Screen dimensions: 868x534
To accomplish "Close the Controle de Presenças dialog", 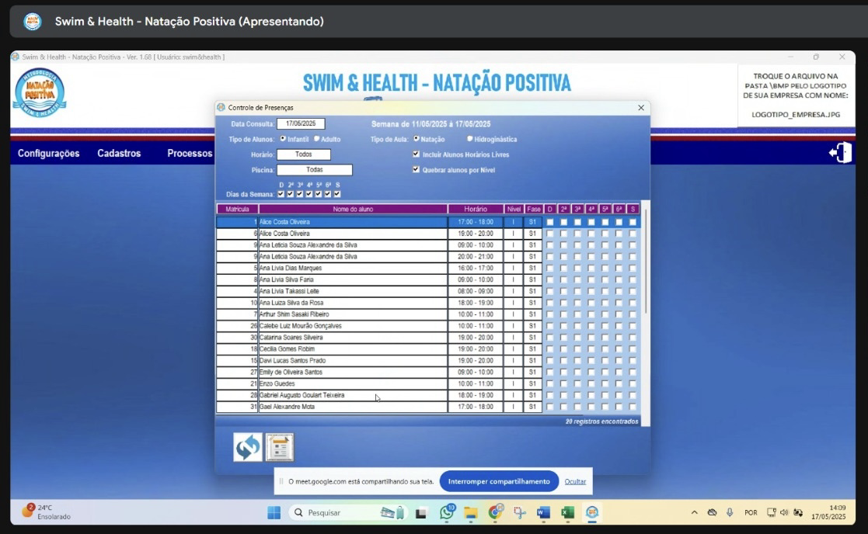I will point(640,108).
